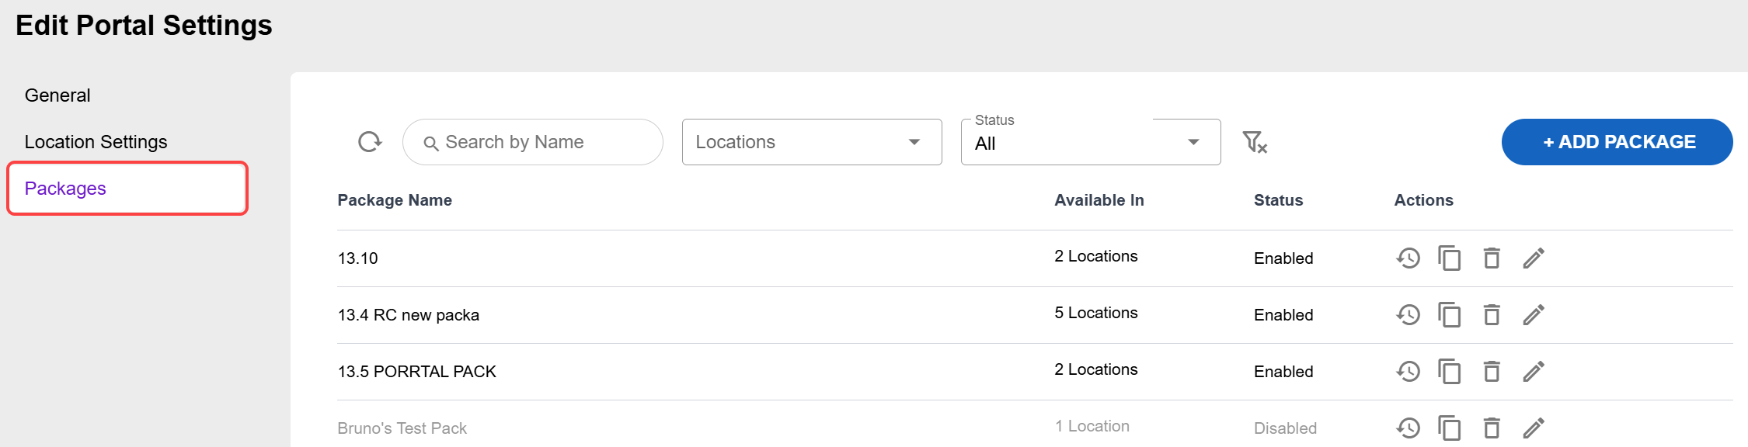Screen dimensions: 1748x447
Task: Expand the Status dropdown showing All
Action: pyautogui.click(x=1090, y=143)
